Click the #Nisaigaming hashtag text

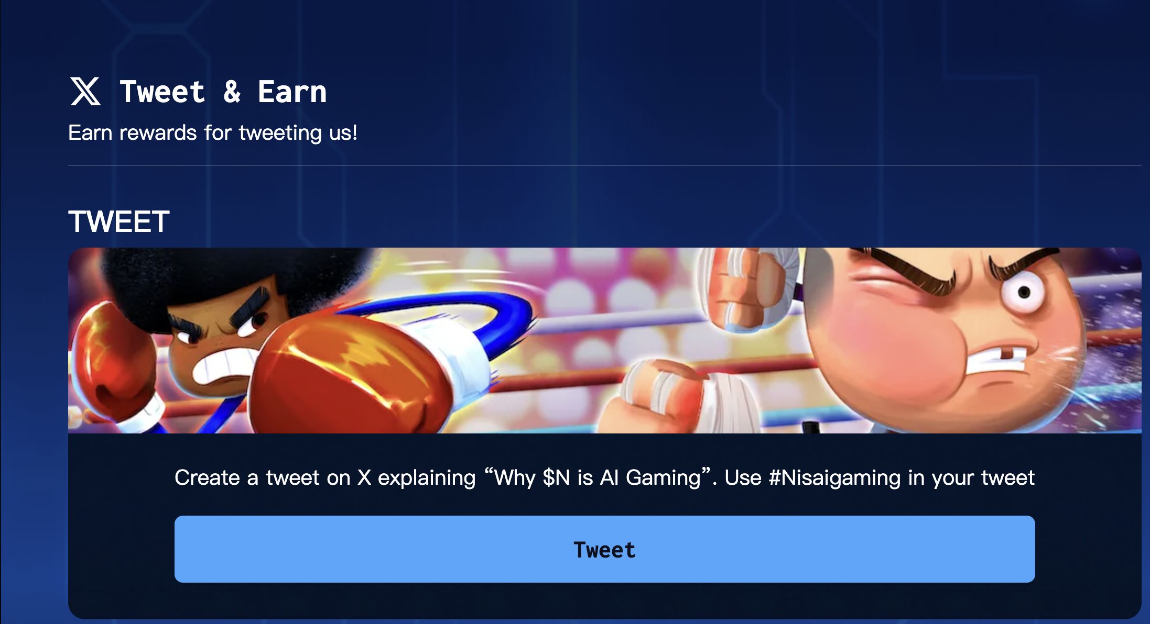834,478
